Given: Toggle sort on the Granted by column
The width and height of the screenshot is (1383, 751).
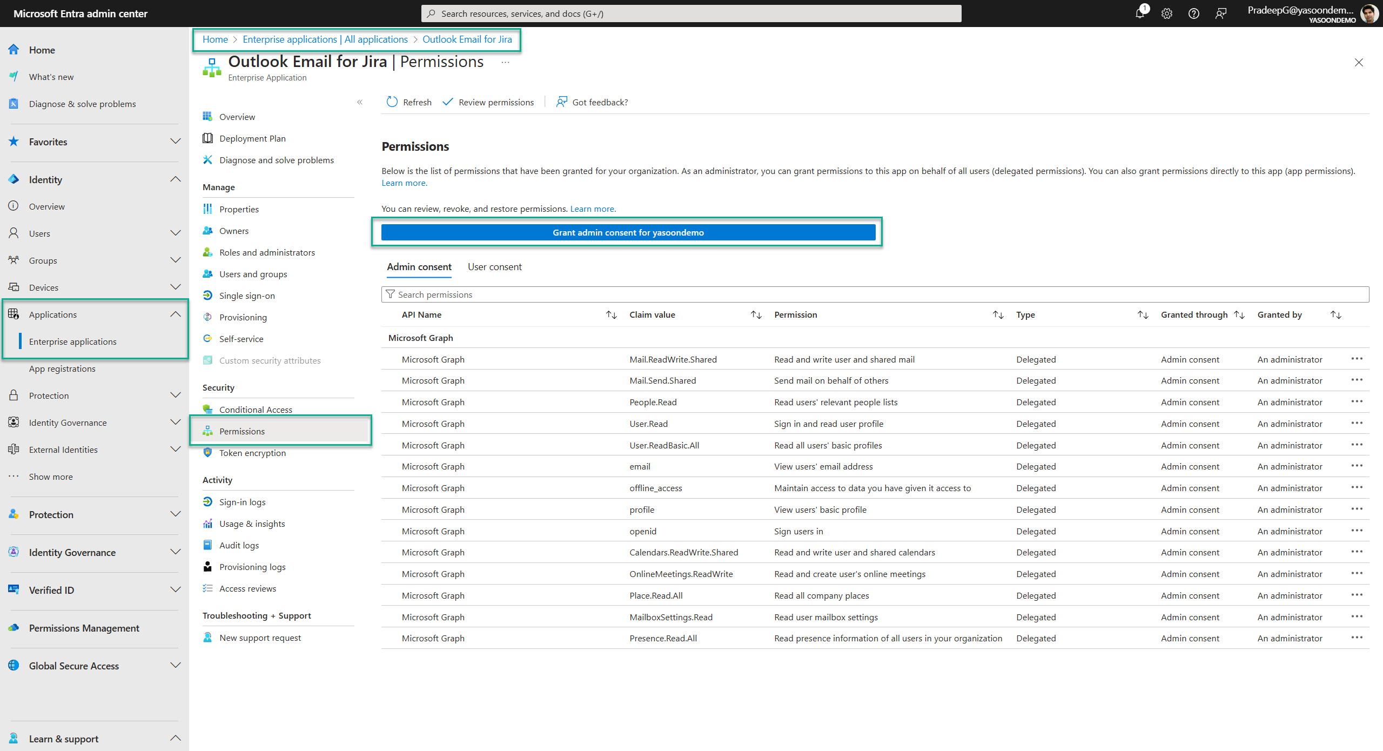Looking at the screenshot, I should click(x=1335, y=314).
